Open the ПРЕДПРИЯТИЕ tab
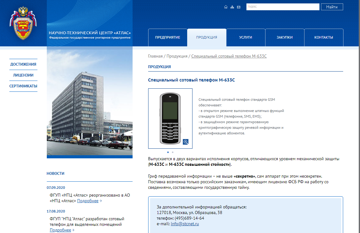The height and width of the screenshot is (233, 360). pos(168,38)
